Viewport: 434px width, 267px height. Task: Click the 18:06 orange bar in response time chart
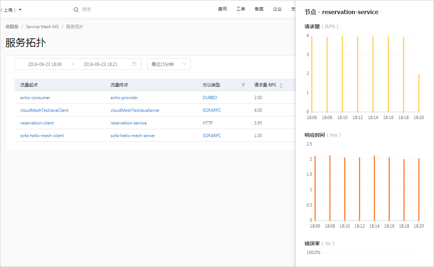coord(315,188)
